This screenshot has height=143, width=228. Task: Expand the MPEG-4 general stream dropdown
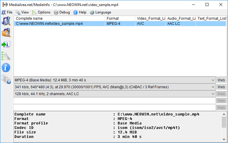pyautogui.click(x=212, y=80)
